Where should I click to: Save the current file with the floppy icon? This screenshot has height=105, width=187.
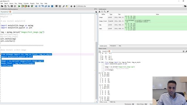5,6
